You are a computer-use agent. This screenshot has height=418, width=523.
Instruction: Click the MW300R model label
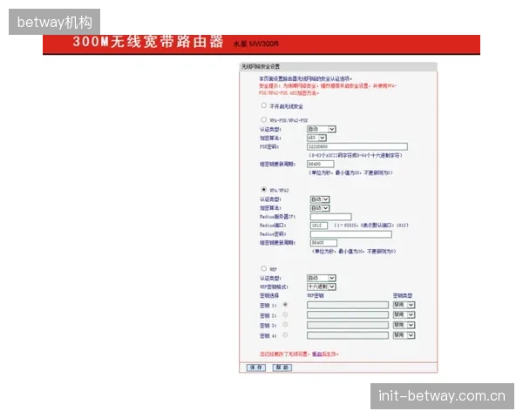click(x=264, y=44)
